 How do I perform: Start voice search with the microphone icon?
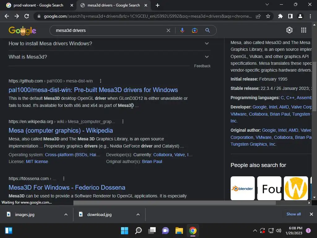(x=182, y=30)
